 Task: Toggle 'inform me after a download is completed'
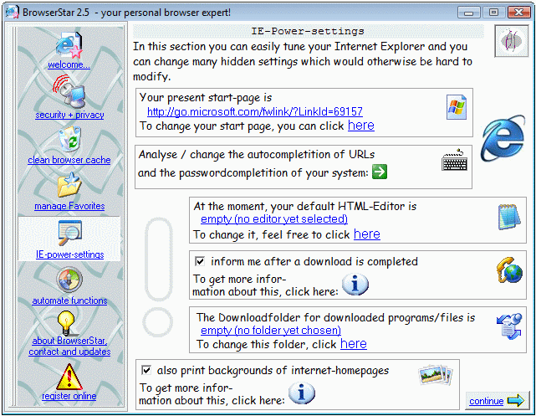(x=200, y=261)
